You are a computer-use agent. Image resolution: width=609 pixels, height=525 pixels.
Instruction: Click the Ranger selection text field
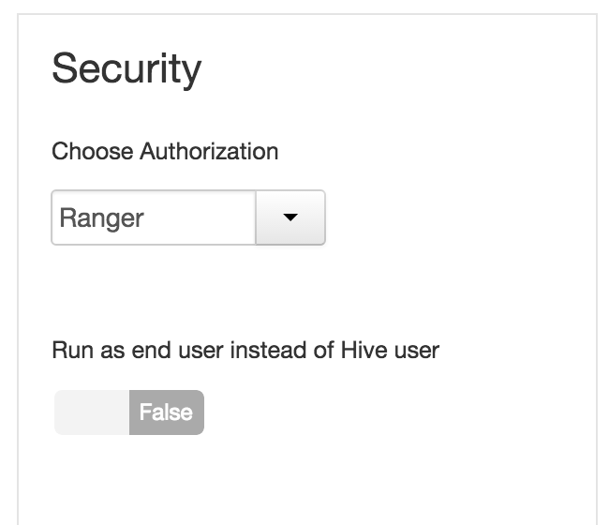(x=153, y=217)
